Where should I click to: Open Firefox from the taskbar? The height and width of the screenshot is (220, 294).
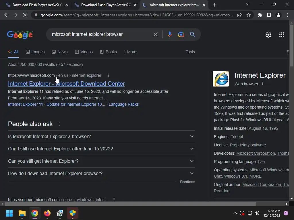click(47, 213)
